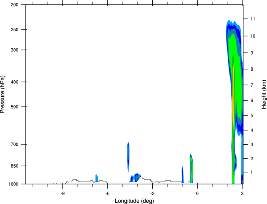Click the 500 pressure tick label
Screen dimensions: 267x204
pyautogui.click(x=14, y=107)
